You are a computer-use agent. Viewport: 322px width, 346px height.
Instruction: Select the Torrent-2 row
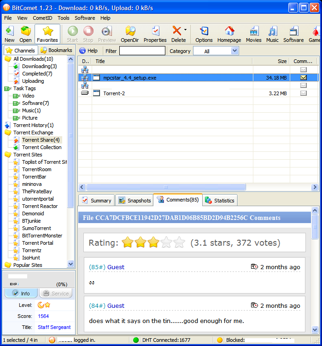tap(198, 93)
